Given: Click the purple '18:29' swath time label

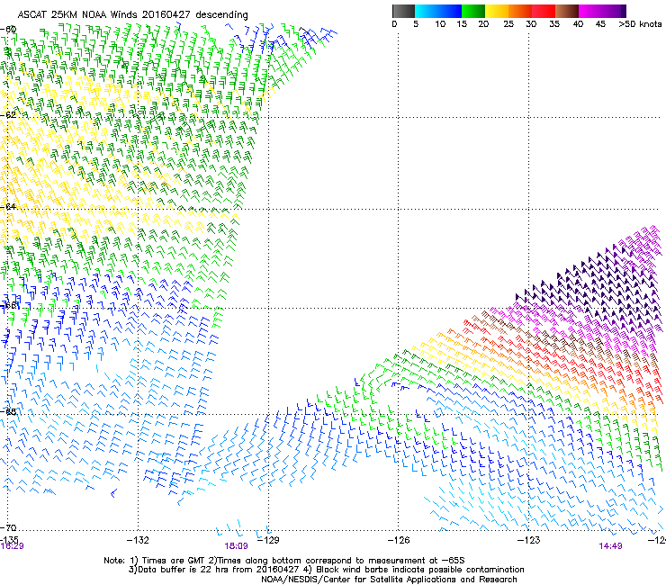Looking at the screenshot, I should point(12,546).
